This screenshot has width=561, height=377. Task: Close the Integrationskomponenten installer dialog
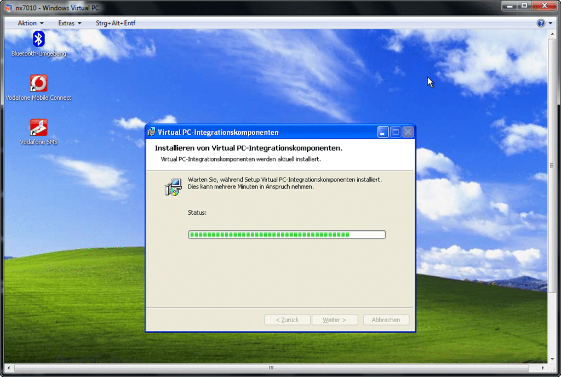pyautogui.click(x=408, y=133)
